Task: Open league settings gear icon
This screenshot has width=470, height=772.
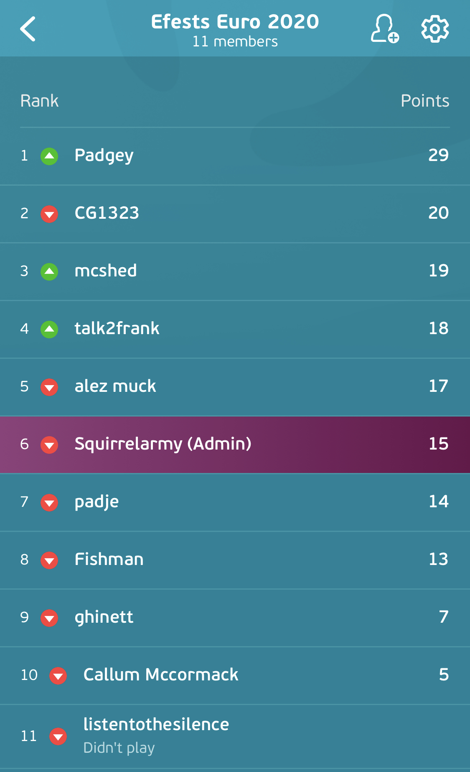Action: pyautogui.click(x=435, y=29)
